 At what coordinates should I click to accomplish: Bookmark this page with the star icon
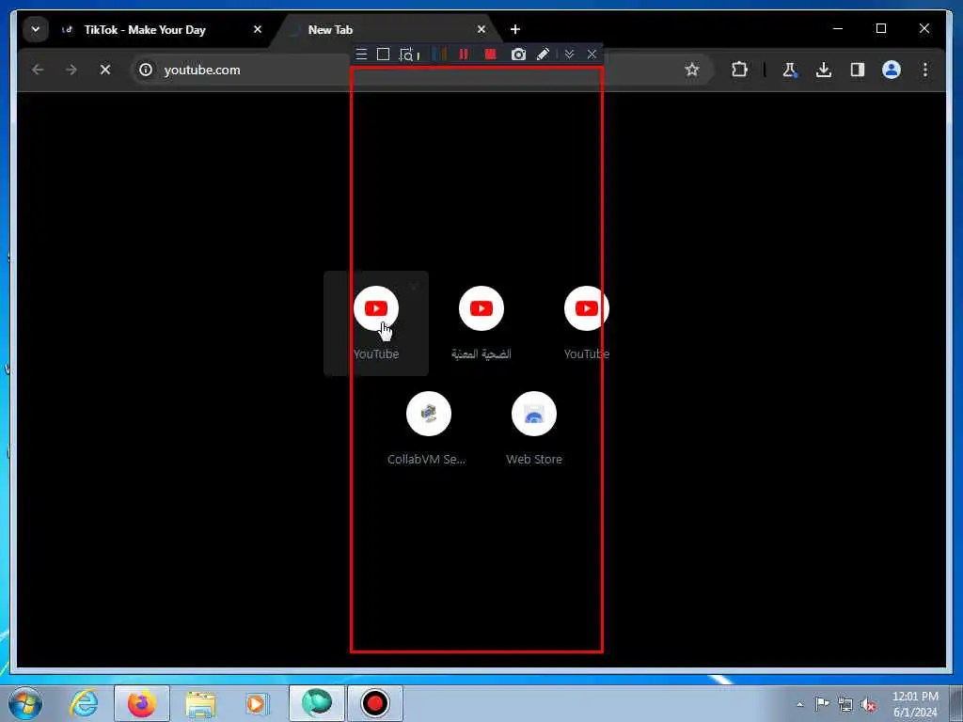pos(692,70)
